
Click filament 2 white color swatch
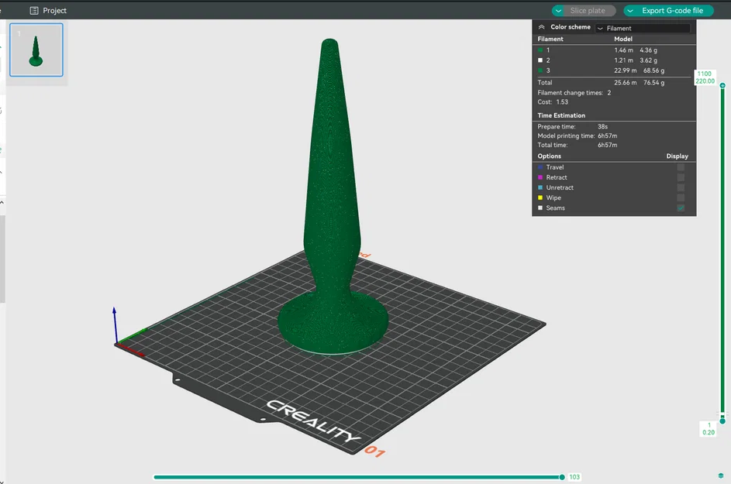(540, 60)
